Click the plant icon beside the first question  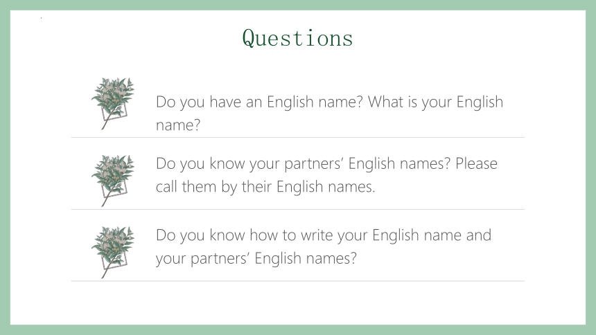pos(113,103)
